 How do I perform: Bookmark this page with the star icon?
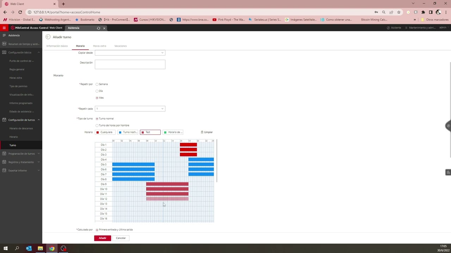tap(399, 12)
